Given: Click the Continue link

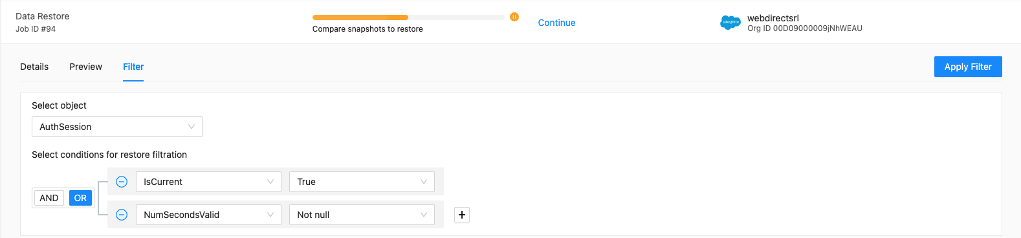Looking at the screenshot, I should coord(556,23).
